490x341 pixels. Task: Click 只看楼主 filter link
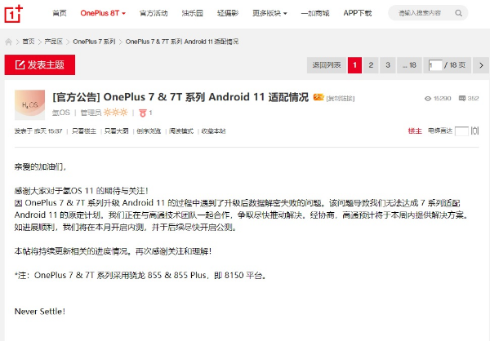tap(84, 131)
